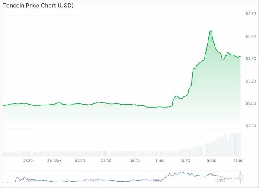Image resolution: width=259 pixels, height=188 pixels.
Task: Click the 21:30 time axis label
Action: [28, 160]
